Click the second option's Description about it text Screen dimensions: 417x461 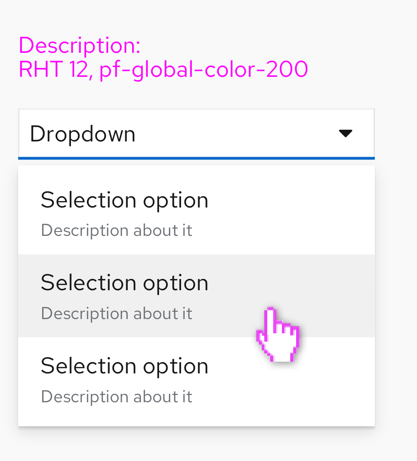pyautogui.click(x=116, y=313)
